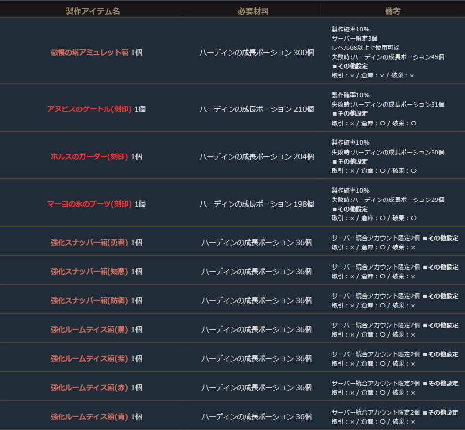
Task: Click the 必要材料 column header
Action: coord(253,11)
